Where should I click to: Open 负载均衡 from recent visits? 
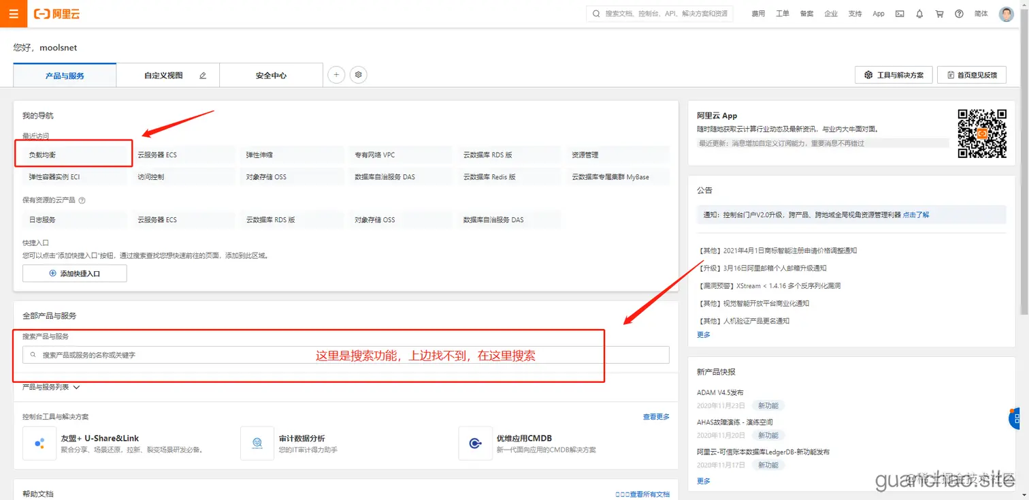(74, 155)
